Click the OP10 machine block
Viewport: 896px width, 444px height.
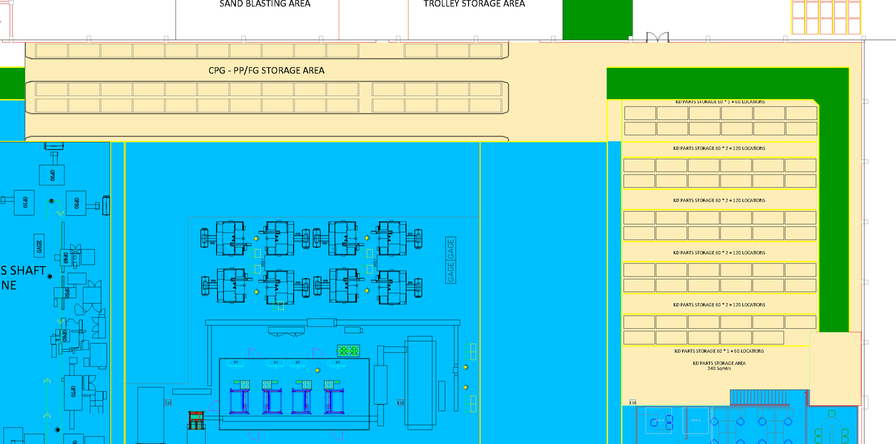(24, 202)
